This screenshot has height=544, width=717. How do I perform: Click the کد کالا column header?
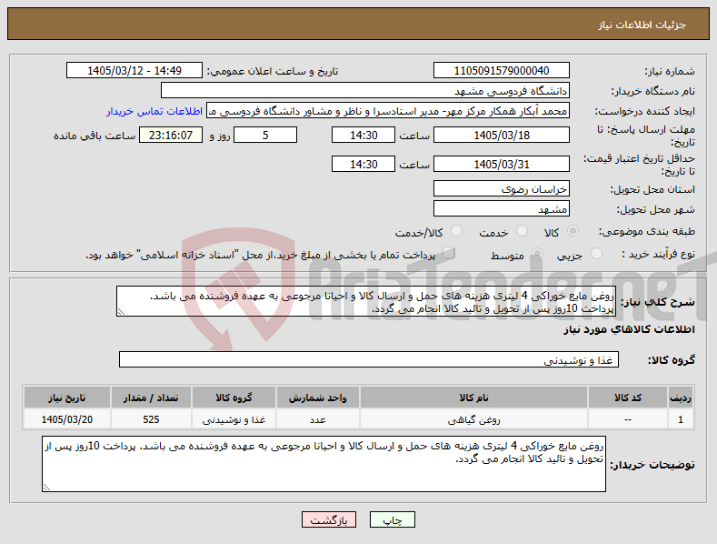[627, 398]
